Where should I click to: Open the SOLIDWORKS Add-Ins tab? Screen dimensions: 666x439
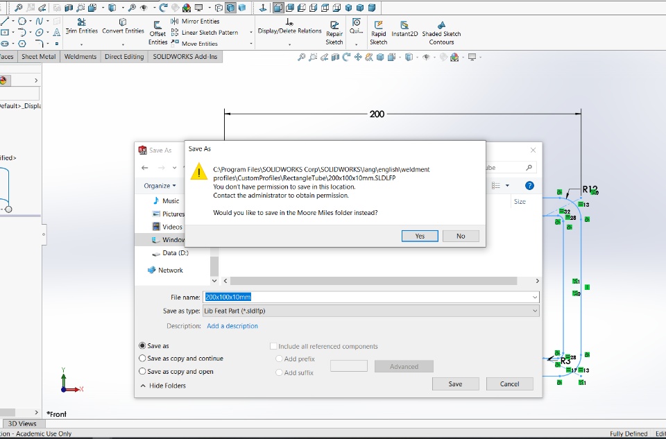coord(185,56)
